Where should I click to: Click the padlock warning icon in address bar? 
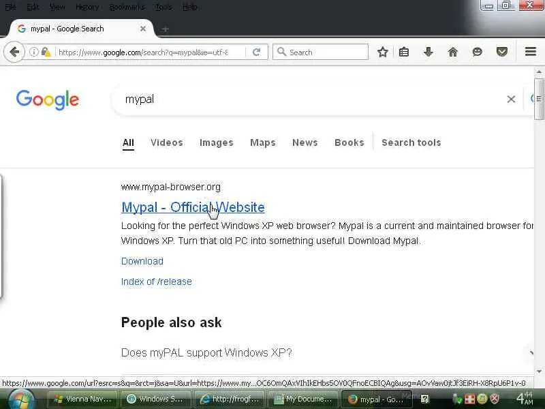[x=46, y=52]
